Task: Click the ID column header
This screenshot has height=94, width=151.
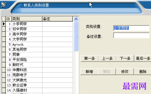Action: [x=9, y=19]
